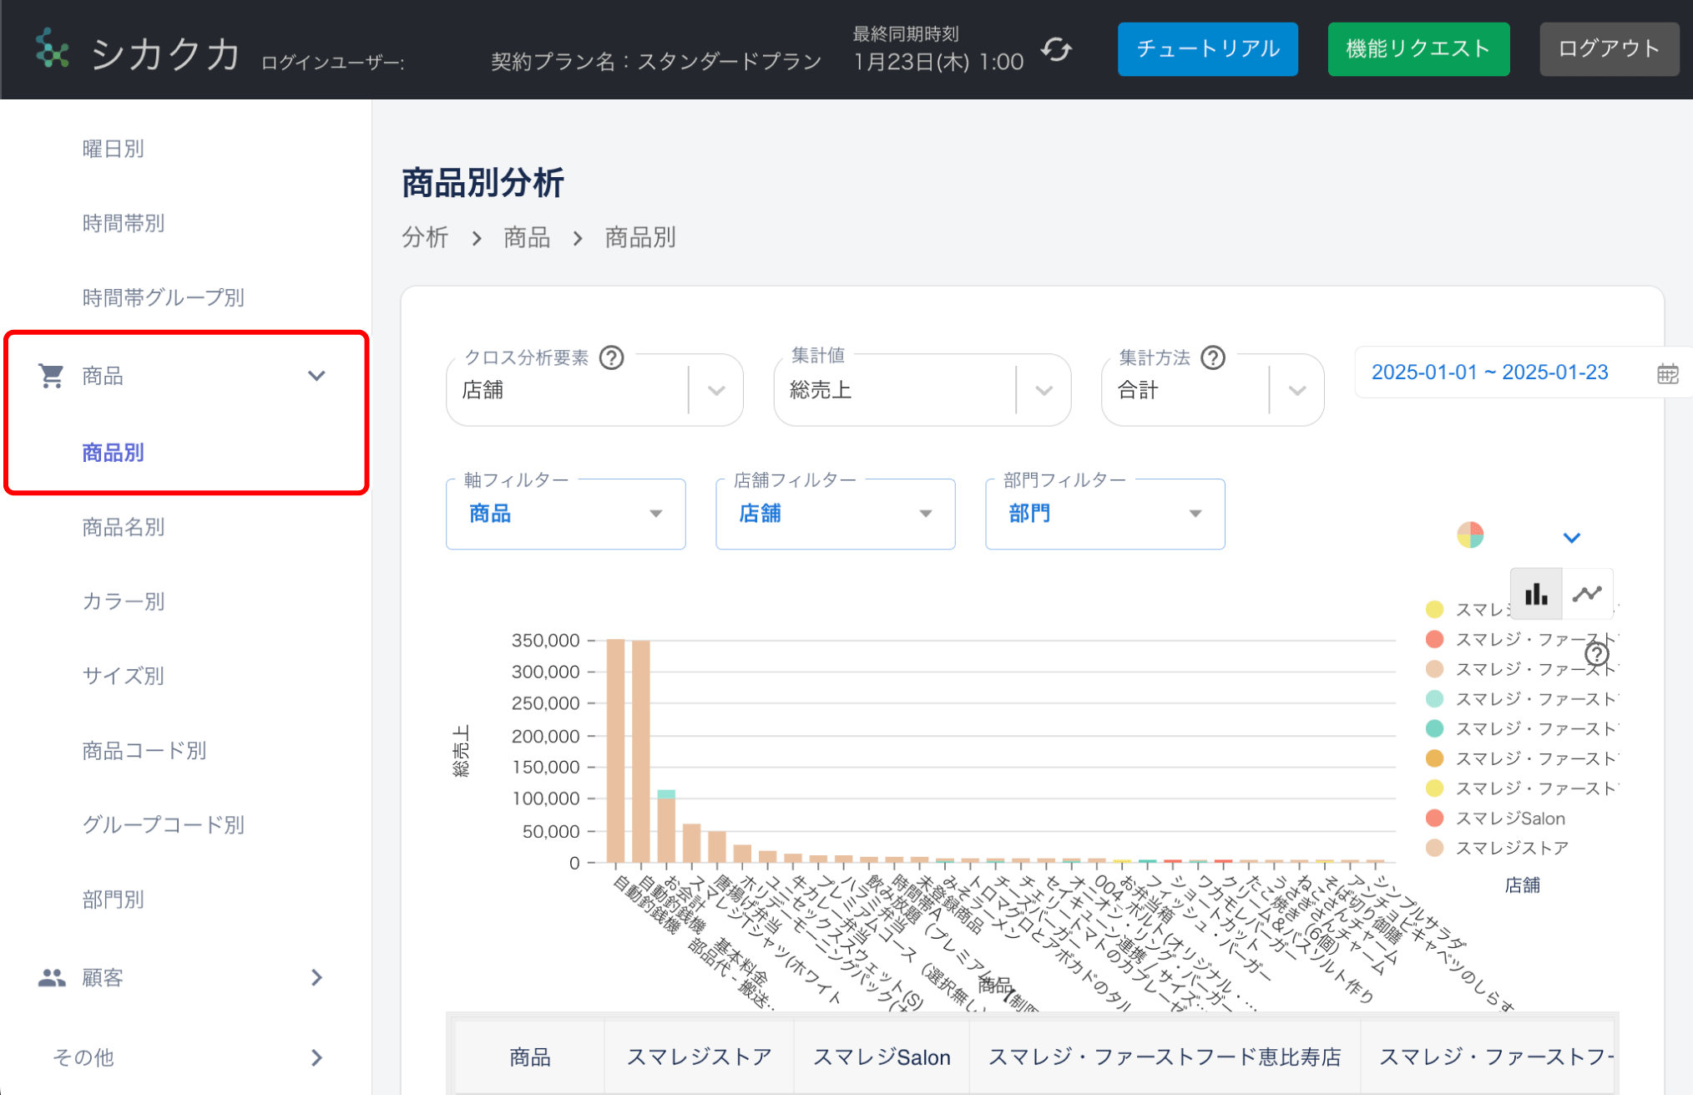
Task: Click 契約プラン名:スタンダードプラン text
Action: click(x=656, y=62)
